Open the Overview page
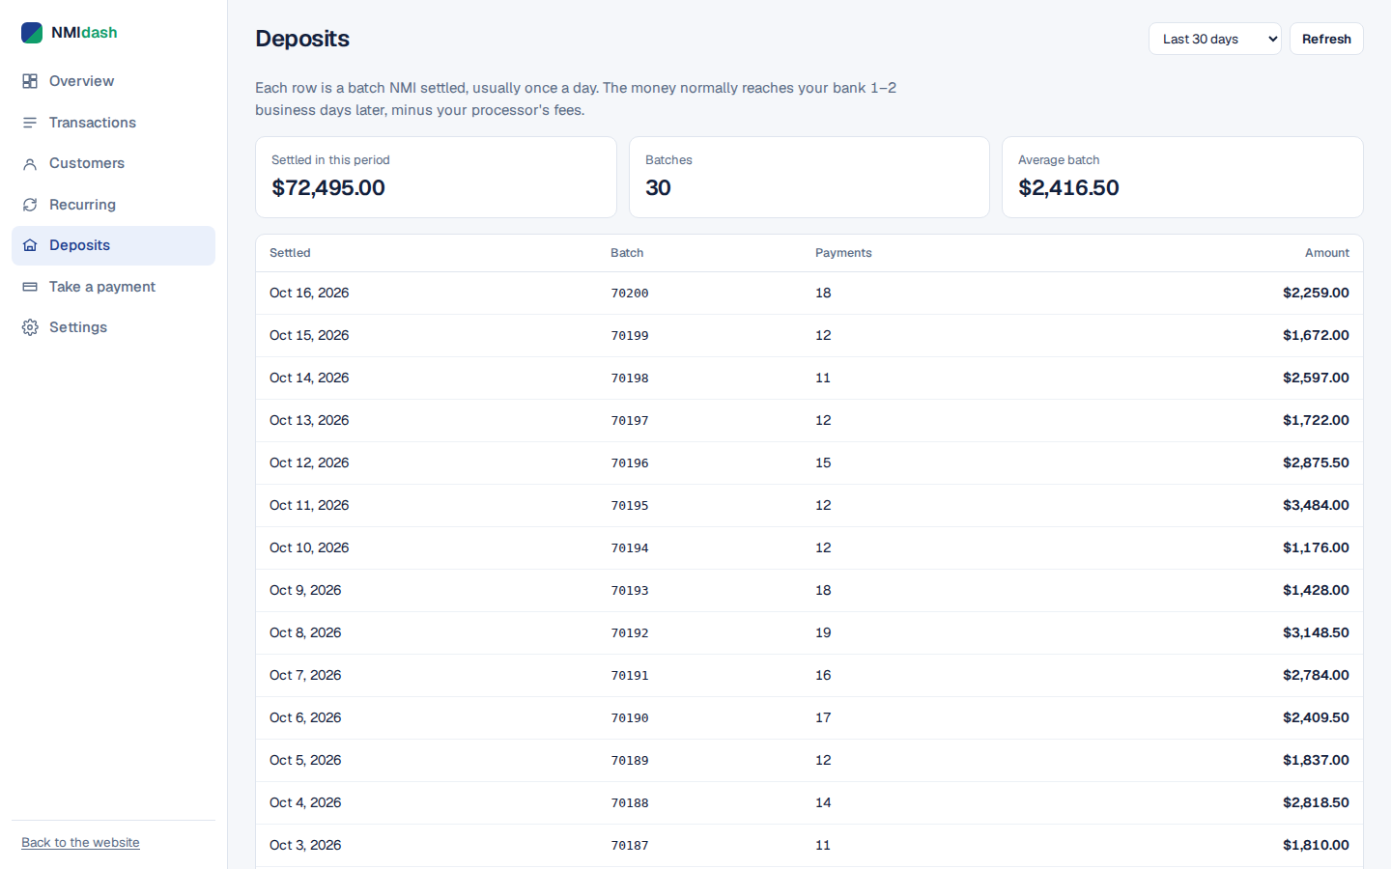 click(x=113, y=81)
